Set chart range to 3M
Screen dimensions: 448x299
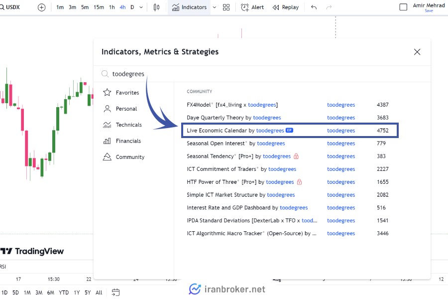click(39, 293)
